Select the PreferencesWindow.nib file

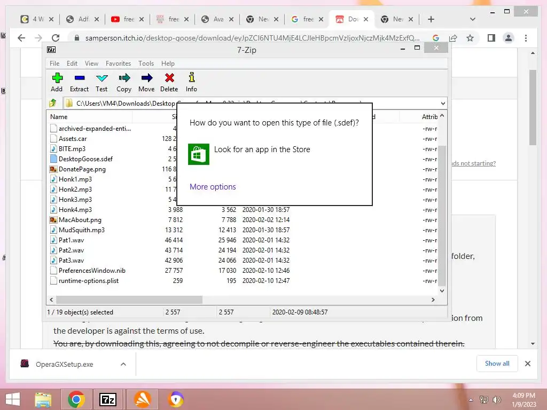click(x=92, y=271)
